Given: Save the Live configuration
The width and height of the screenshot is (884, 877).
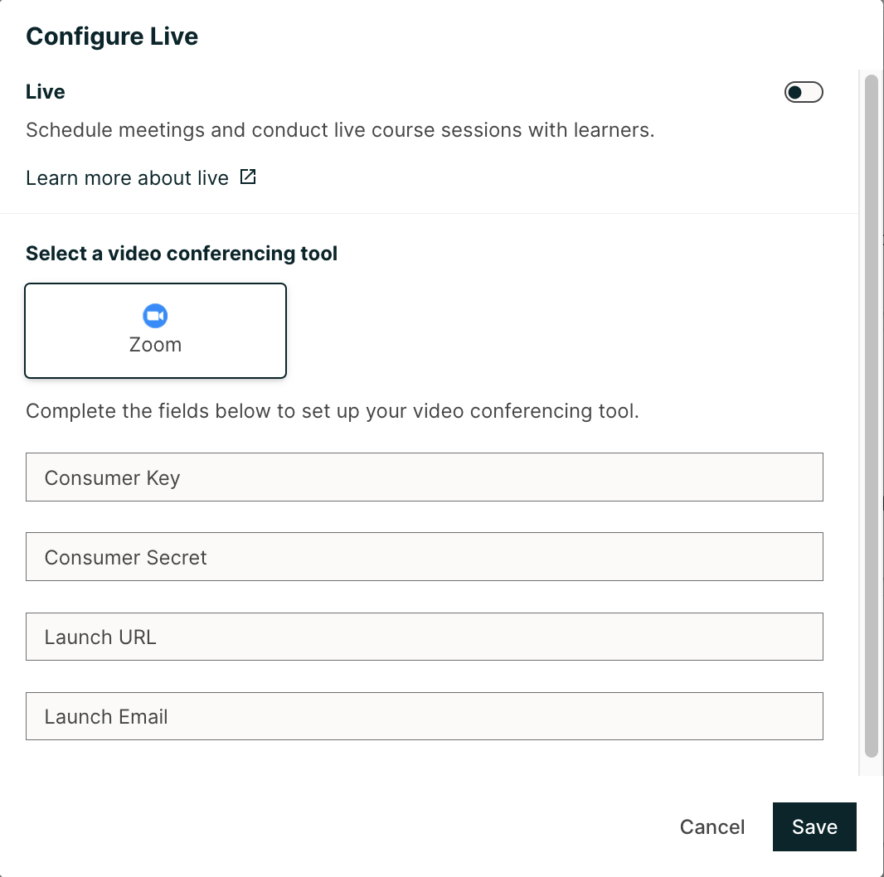Looking at the screenshot, I should [814, 826].
